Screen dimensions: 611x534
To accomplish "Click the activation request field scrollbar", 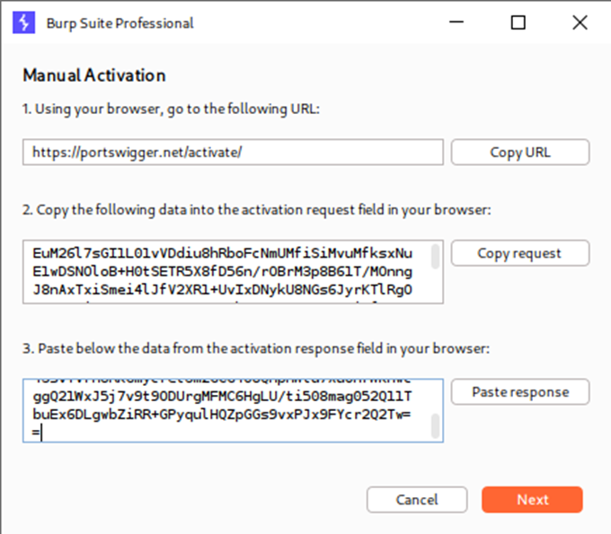I will (x=435, y=256).
